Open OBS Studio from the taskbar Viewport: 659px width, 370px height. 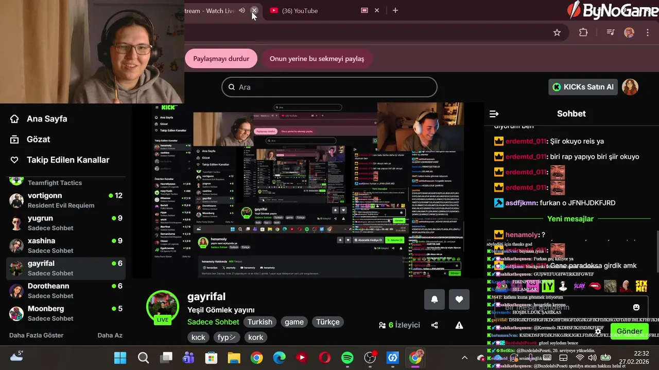[x=370, y=358]
